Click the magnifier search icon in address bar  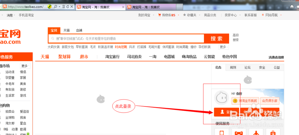[55, 7]
